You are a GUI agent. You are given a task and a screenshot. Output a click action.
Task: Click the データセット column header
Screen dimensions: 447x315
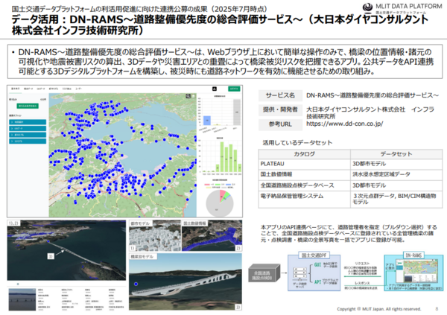pos(396,154)
